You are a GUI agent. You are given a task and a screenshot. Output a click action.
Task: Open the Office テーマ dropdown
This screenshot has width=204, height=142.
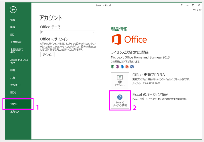pos(68,32)
